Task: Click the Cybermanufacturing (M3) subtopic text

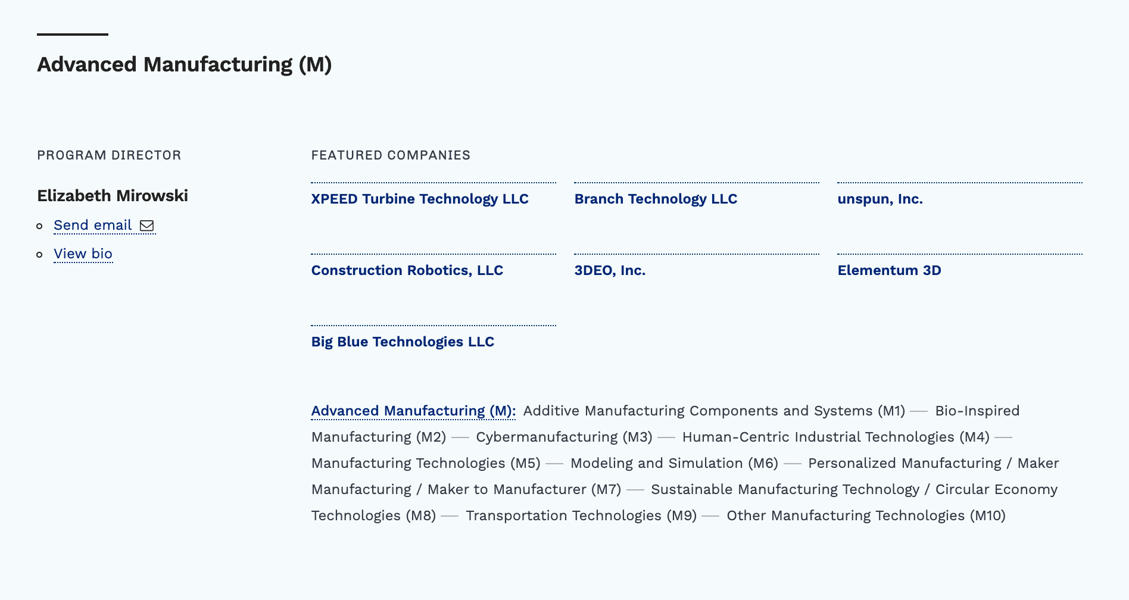Action: (564, 437)
